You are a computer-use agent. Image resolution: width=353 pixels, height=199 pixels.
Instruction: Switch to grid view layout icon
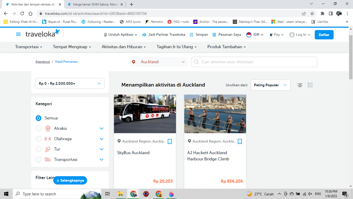(310, 85)
